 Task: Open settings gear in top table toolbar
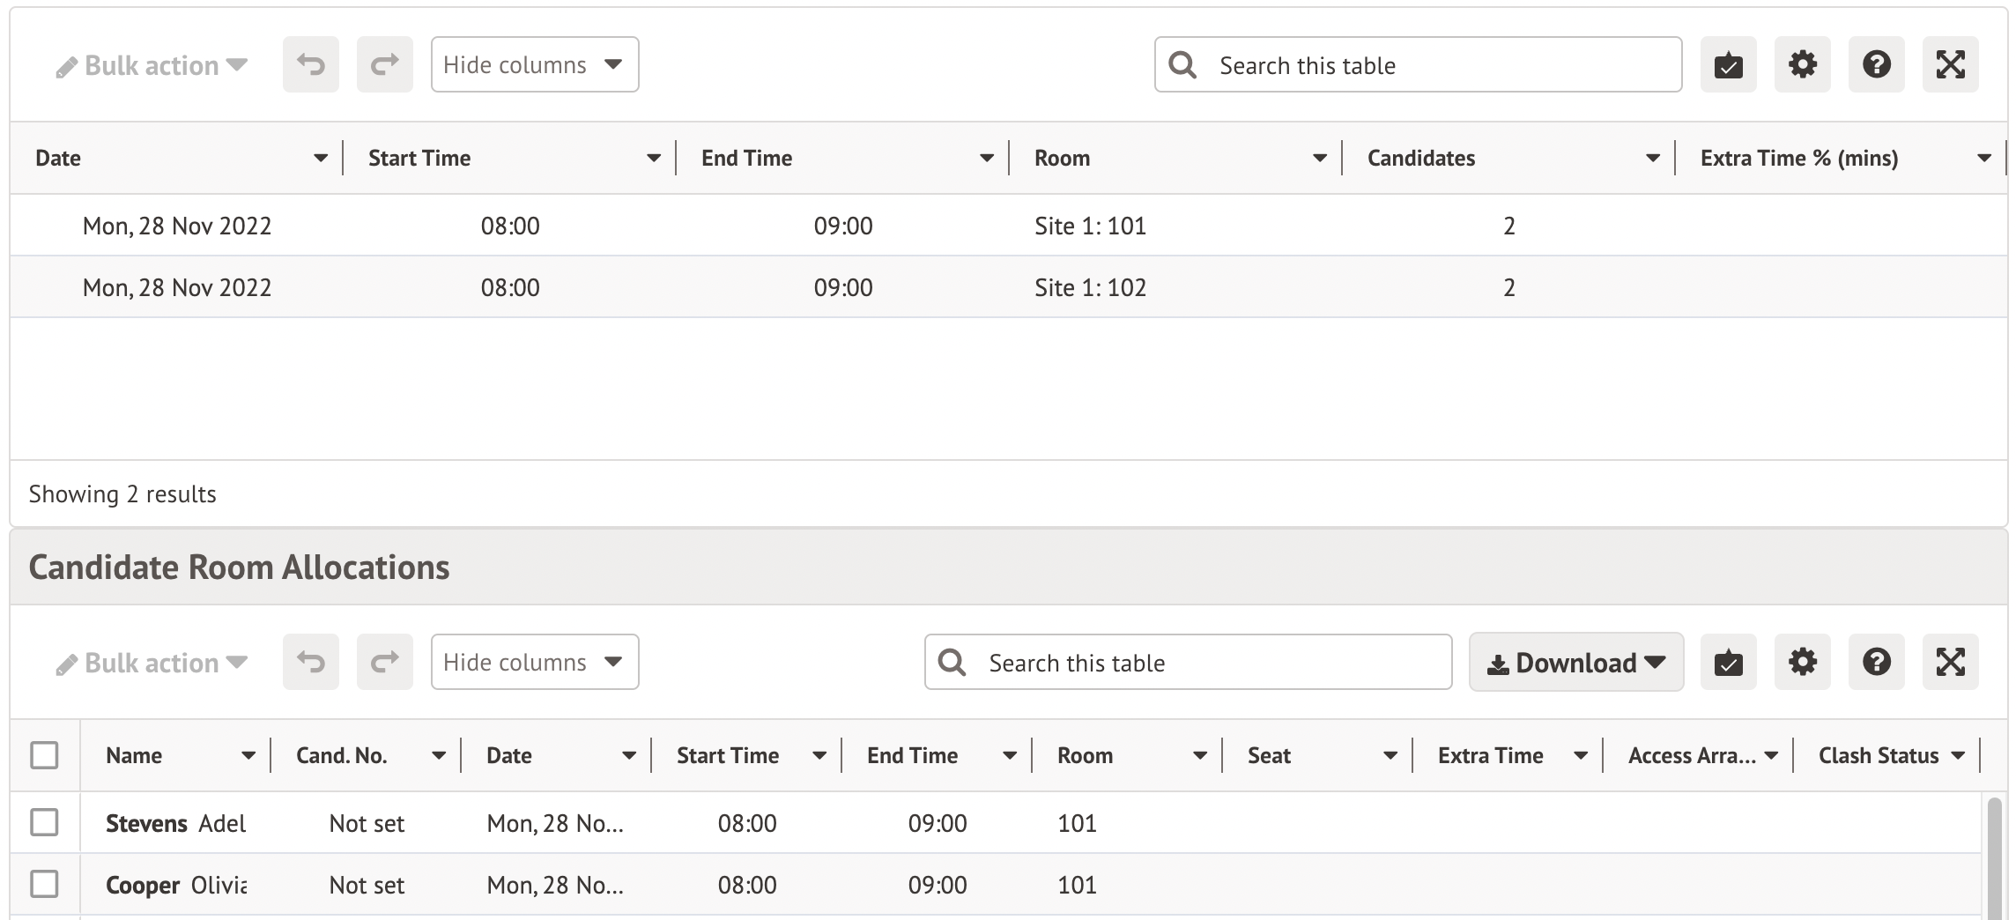click(1802, 64)
